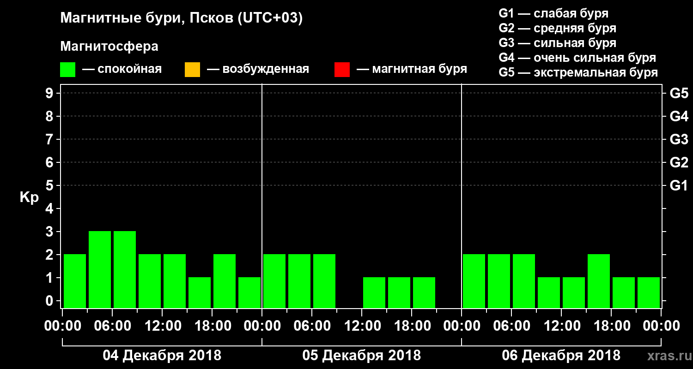The height and width of the screenshot is (369, 693).
Task: Click the 06:00 time label for 05 December
Action: coord(312,326)
